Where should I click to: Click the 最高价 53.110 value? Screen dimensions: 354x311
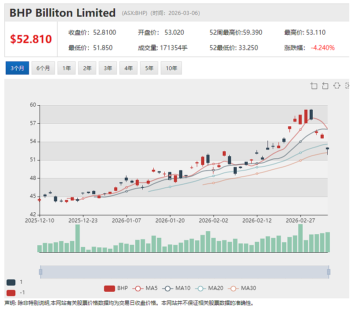316,32
